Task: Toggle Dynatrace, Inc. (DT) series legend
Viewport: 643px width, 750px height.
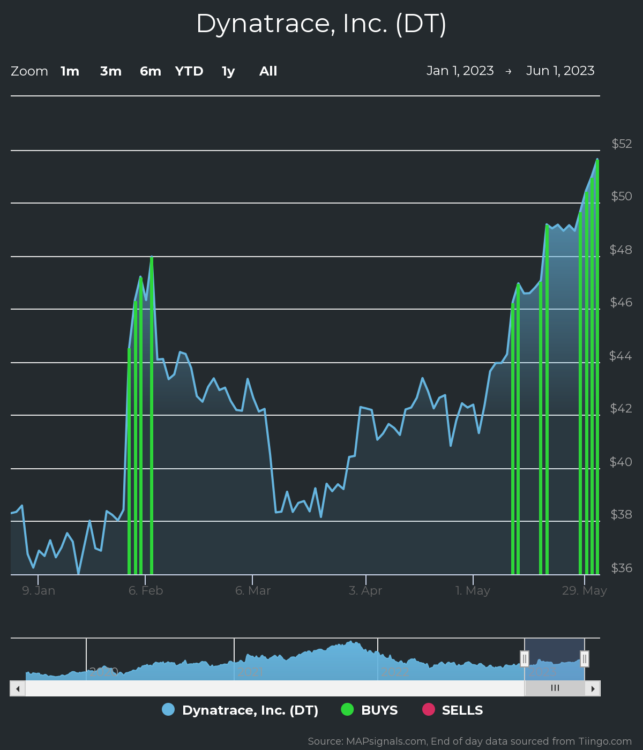Action: [x=240, y=710]
